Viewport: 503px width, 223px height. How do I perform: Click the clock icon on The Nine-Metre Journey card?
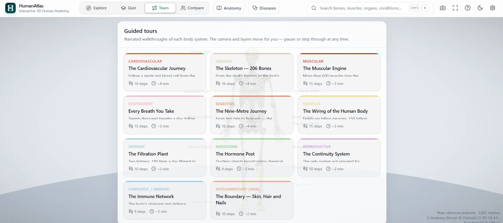click(241, 126)
